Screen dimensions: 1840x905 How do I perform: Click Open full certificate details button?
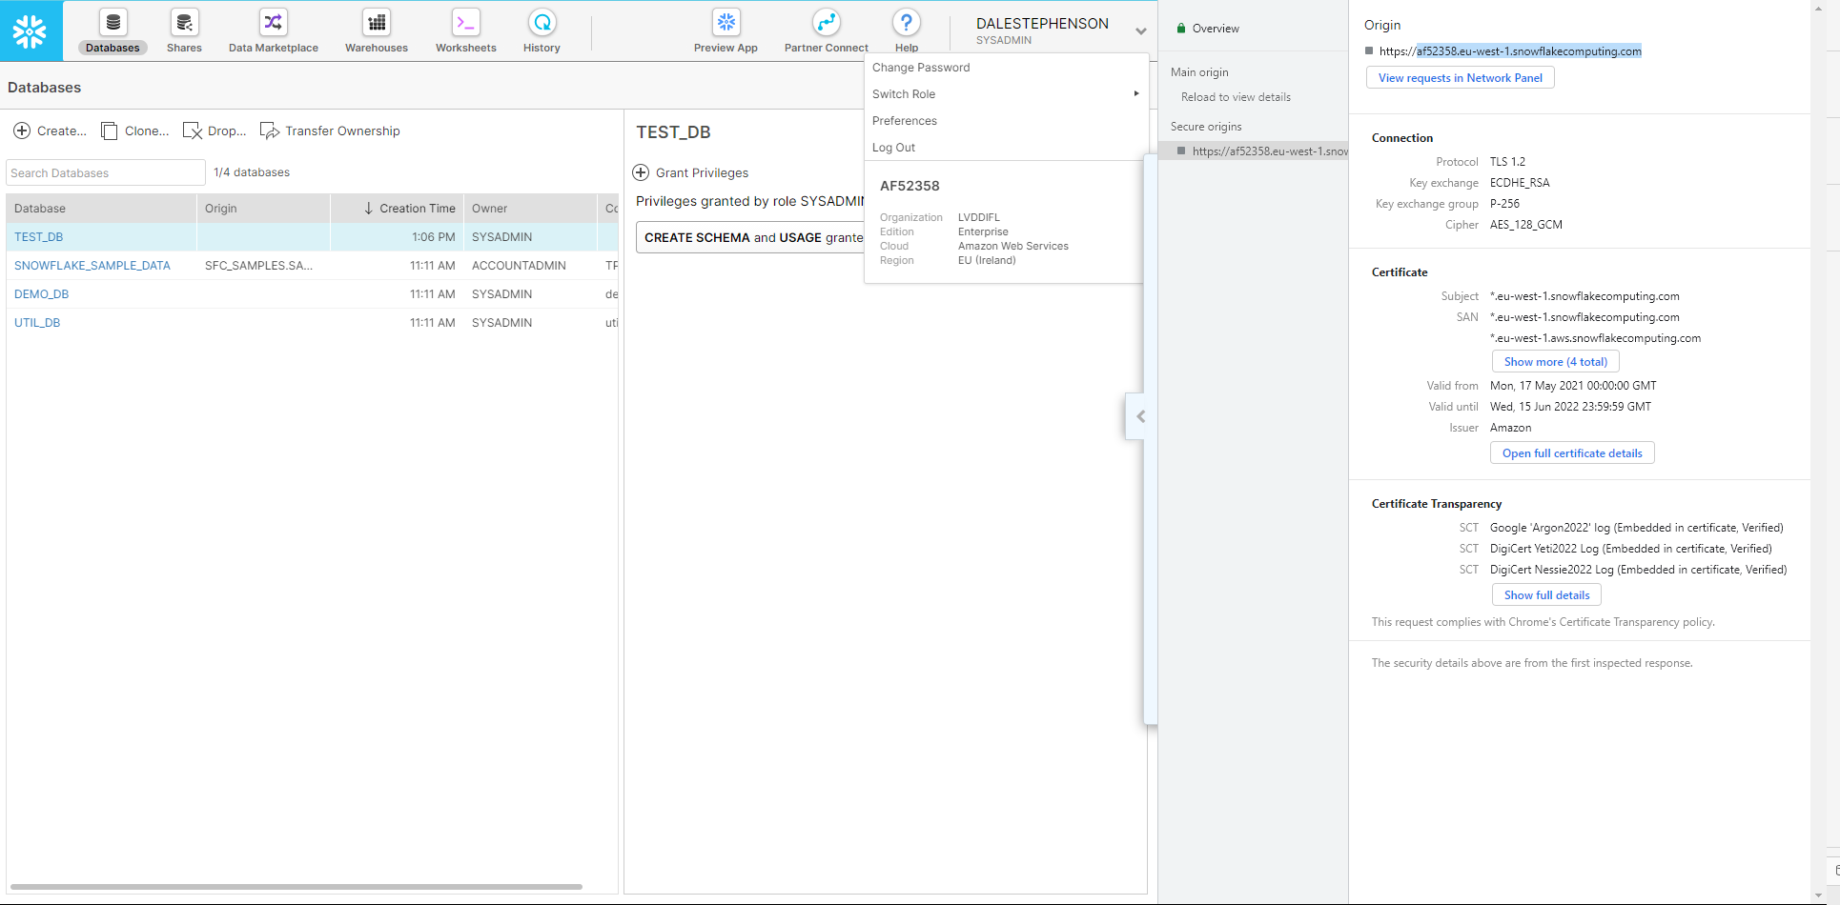tap(1572, 453)
